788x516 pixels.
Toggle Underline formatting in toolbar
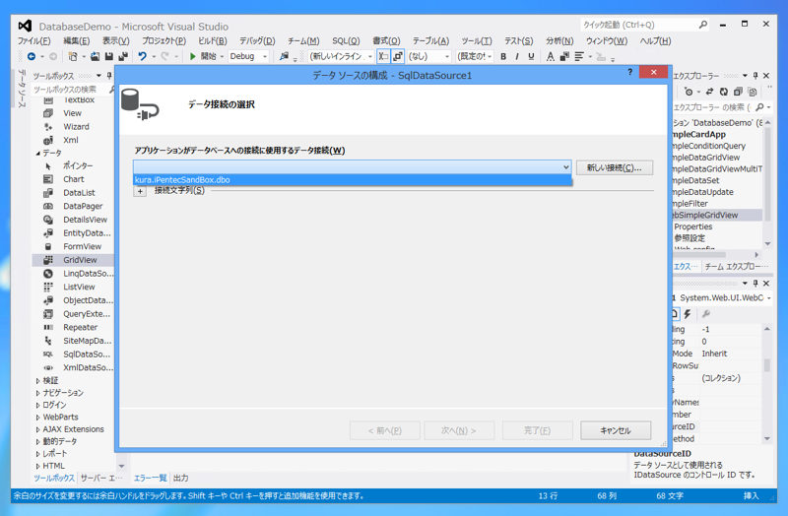coord(531,57)
